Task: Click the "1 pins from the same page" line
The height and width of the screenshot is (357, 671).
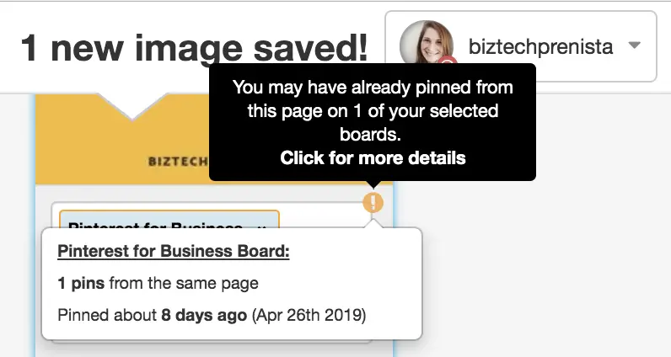Action: point(158,283)
